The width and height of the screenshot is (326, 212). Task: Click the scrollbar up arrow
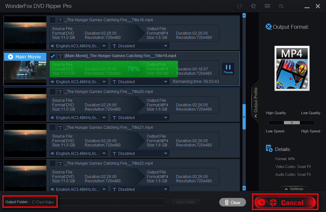click(x=244, y=15)
